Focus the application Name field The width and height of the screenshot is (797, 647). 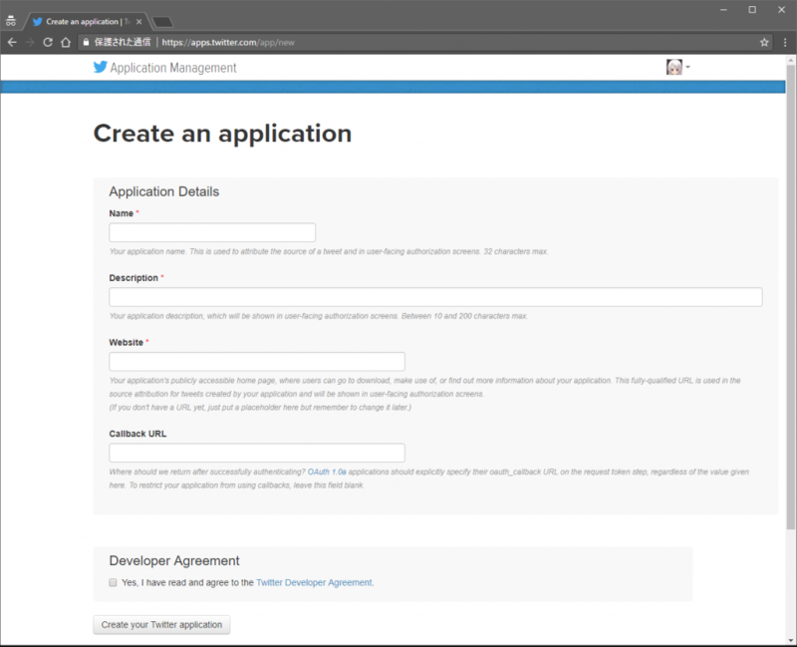pos(212,232)
